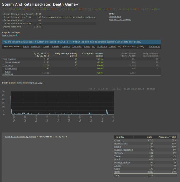Open Sales & activations by region link
Viewport: 180px width, 182px height.
(20, 137)
